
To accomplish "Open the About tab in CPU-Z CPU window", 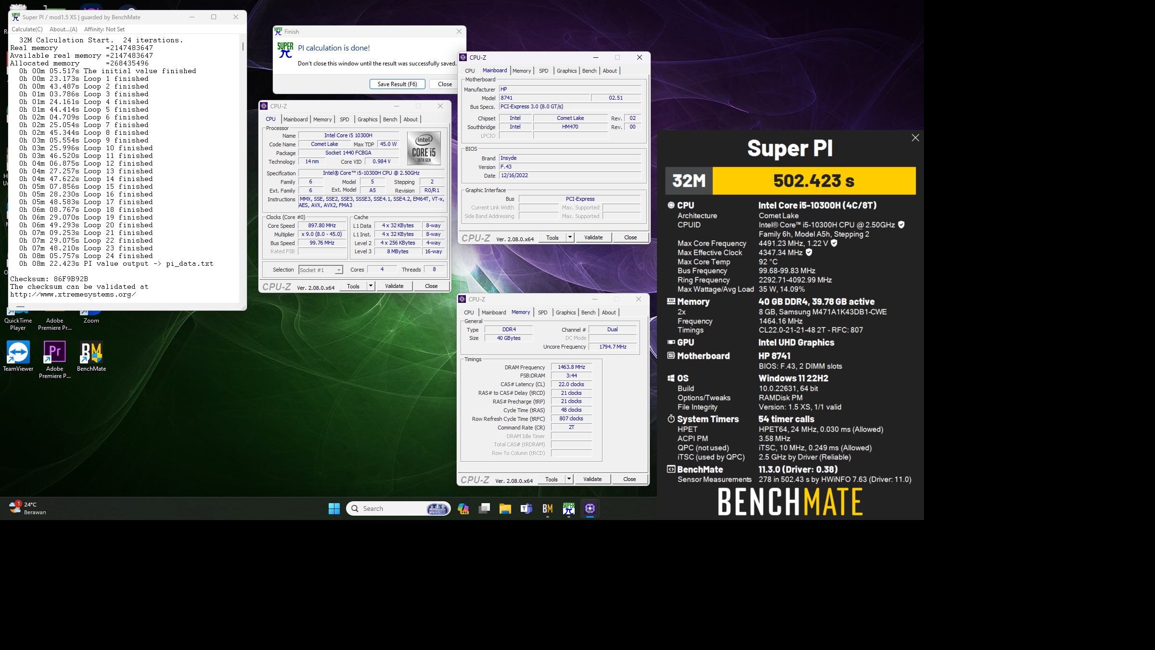I will pyautogui.click(x=411, y=119).
